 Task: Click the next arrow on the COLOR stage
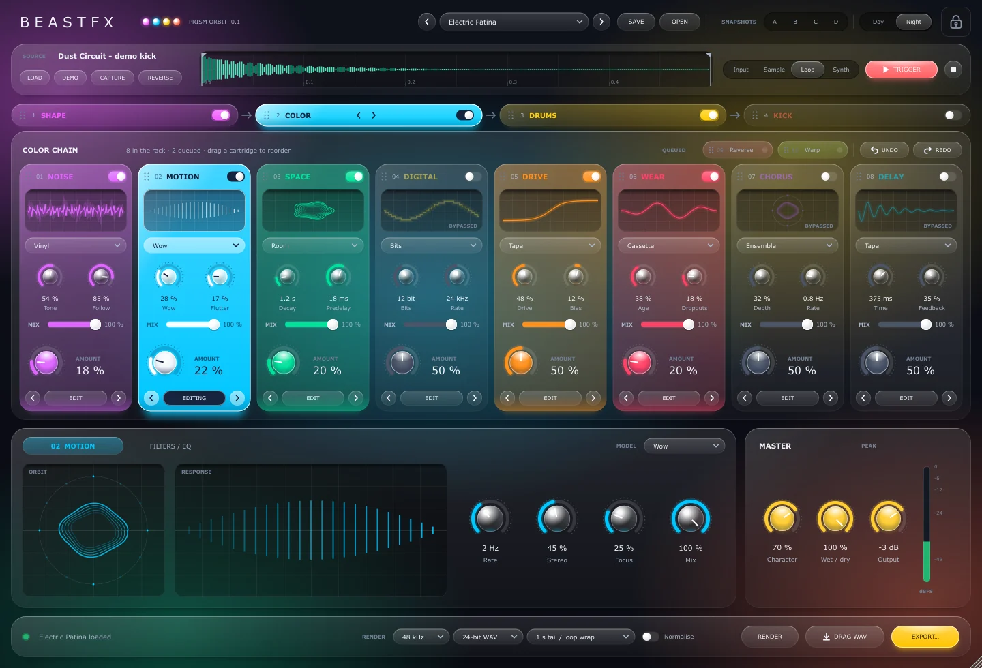(374, 115)
